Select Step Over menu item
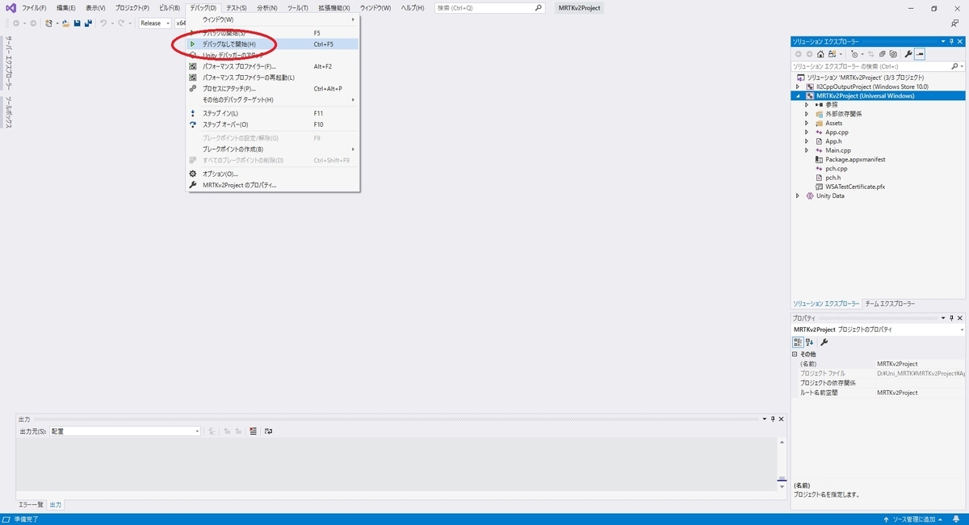 click(274, 124)
